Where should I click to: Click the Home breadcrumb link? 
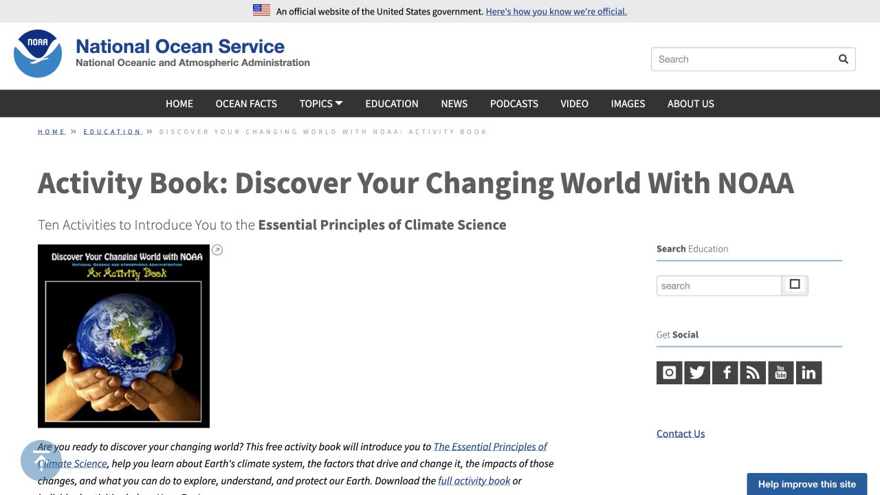tap(52, 131)
